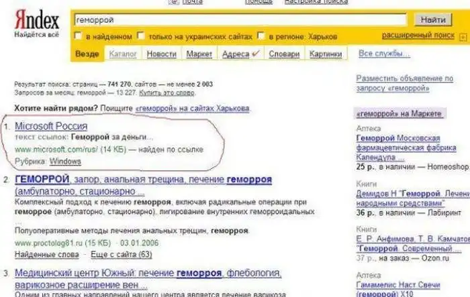Image resolution: width=470 pixels, height=297 pixels.
Task: Open the Словари tab
Action: 283,54
